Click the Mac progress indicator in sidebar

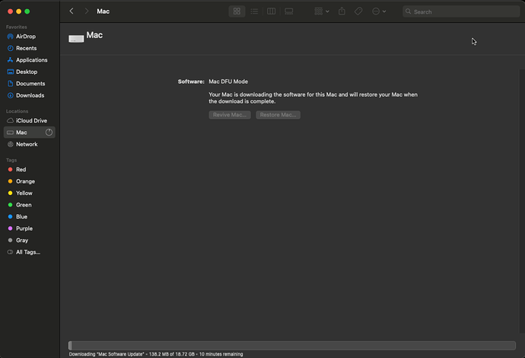click(49, 133)
